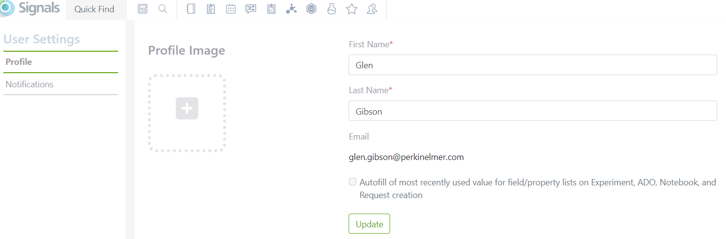726x239 pixels.
Task: Click the Signals logo
Action: click(x=30, y=8)
